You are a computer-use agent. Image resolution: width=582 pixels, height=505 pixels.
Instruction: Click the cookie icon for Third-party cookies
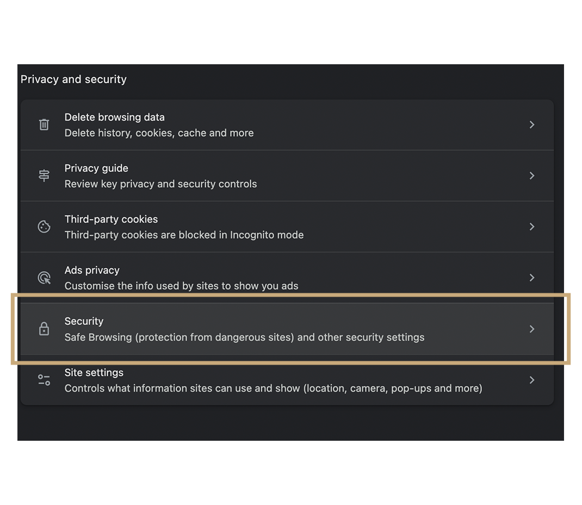click(x=44, y=227)
